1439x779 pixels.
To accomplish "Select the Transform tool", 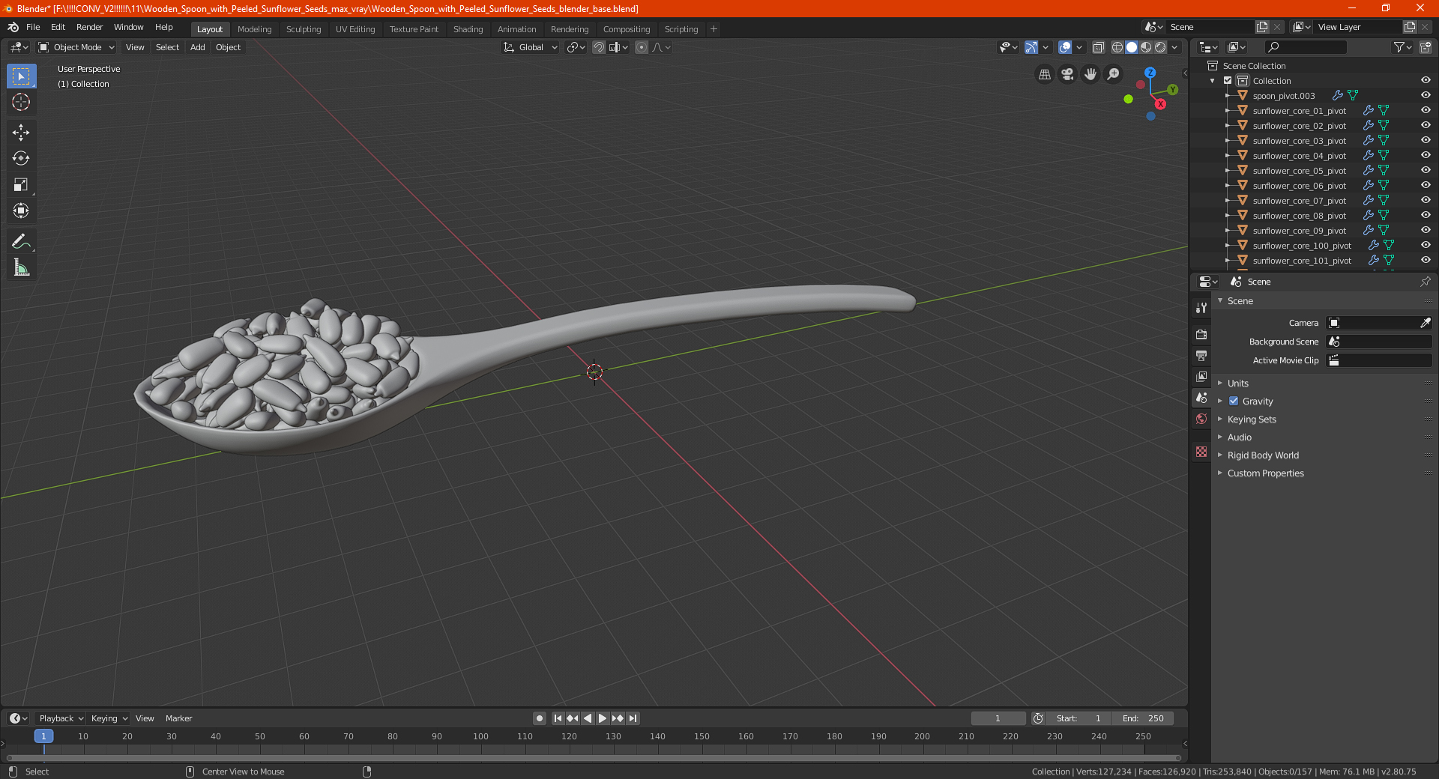I will click(21, 211).
